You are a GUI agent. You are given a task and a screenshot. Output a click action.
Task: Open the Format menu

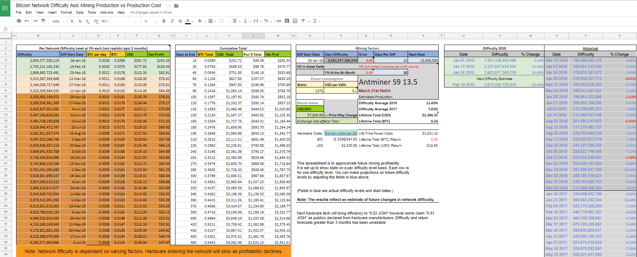pos(66,12)
